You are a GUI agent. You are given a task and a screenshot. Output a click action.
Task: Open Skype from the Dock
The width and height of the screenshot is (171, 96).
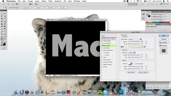coord(105,92)
